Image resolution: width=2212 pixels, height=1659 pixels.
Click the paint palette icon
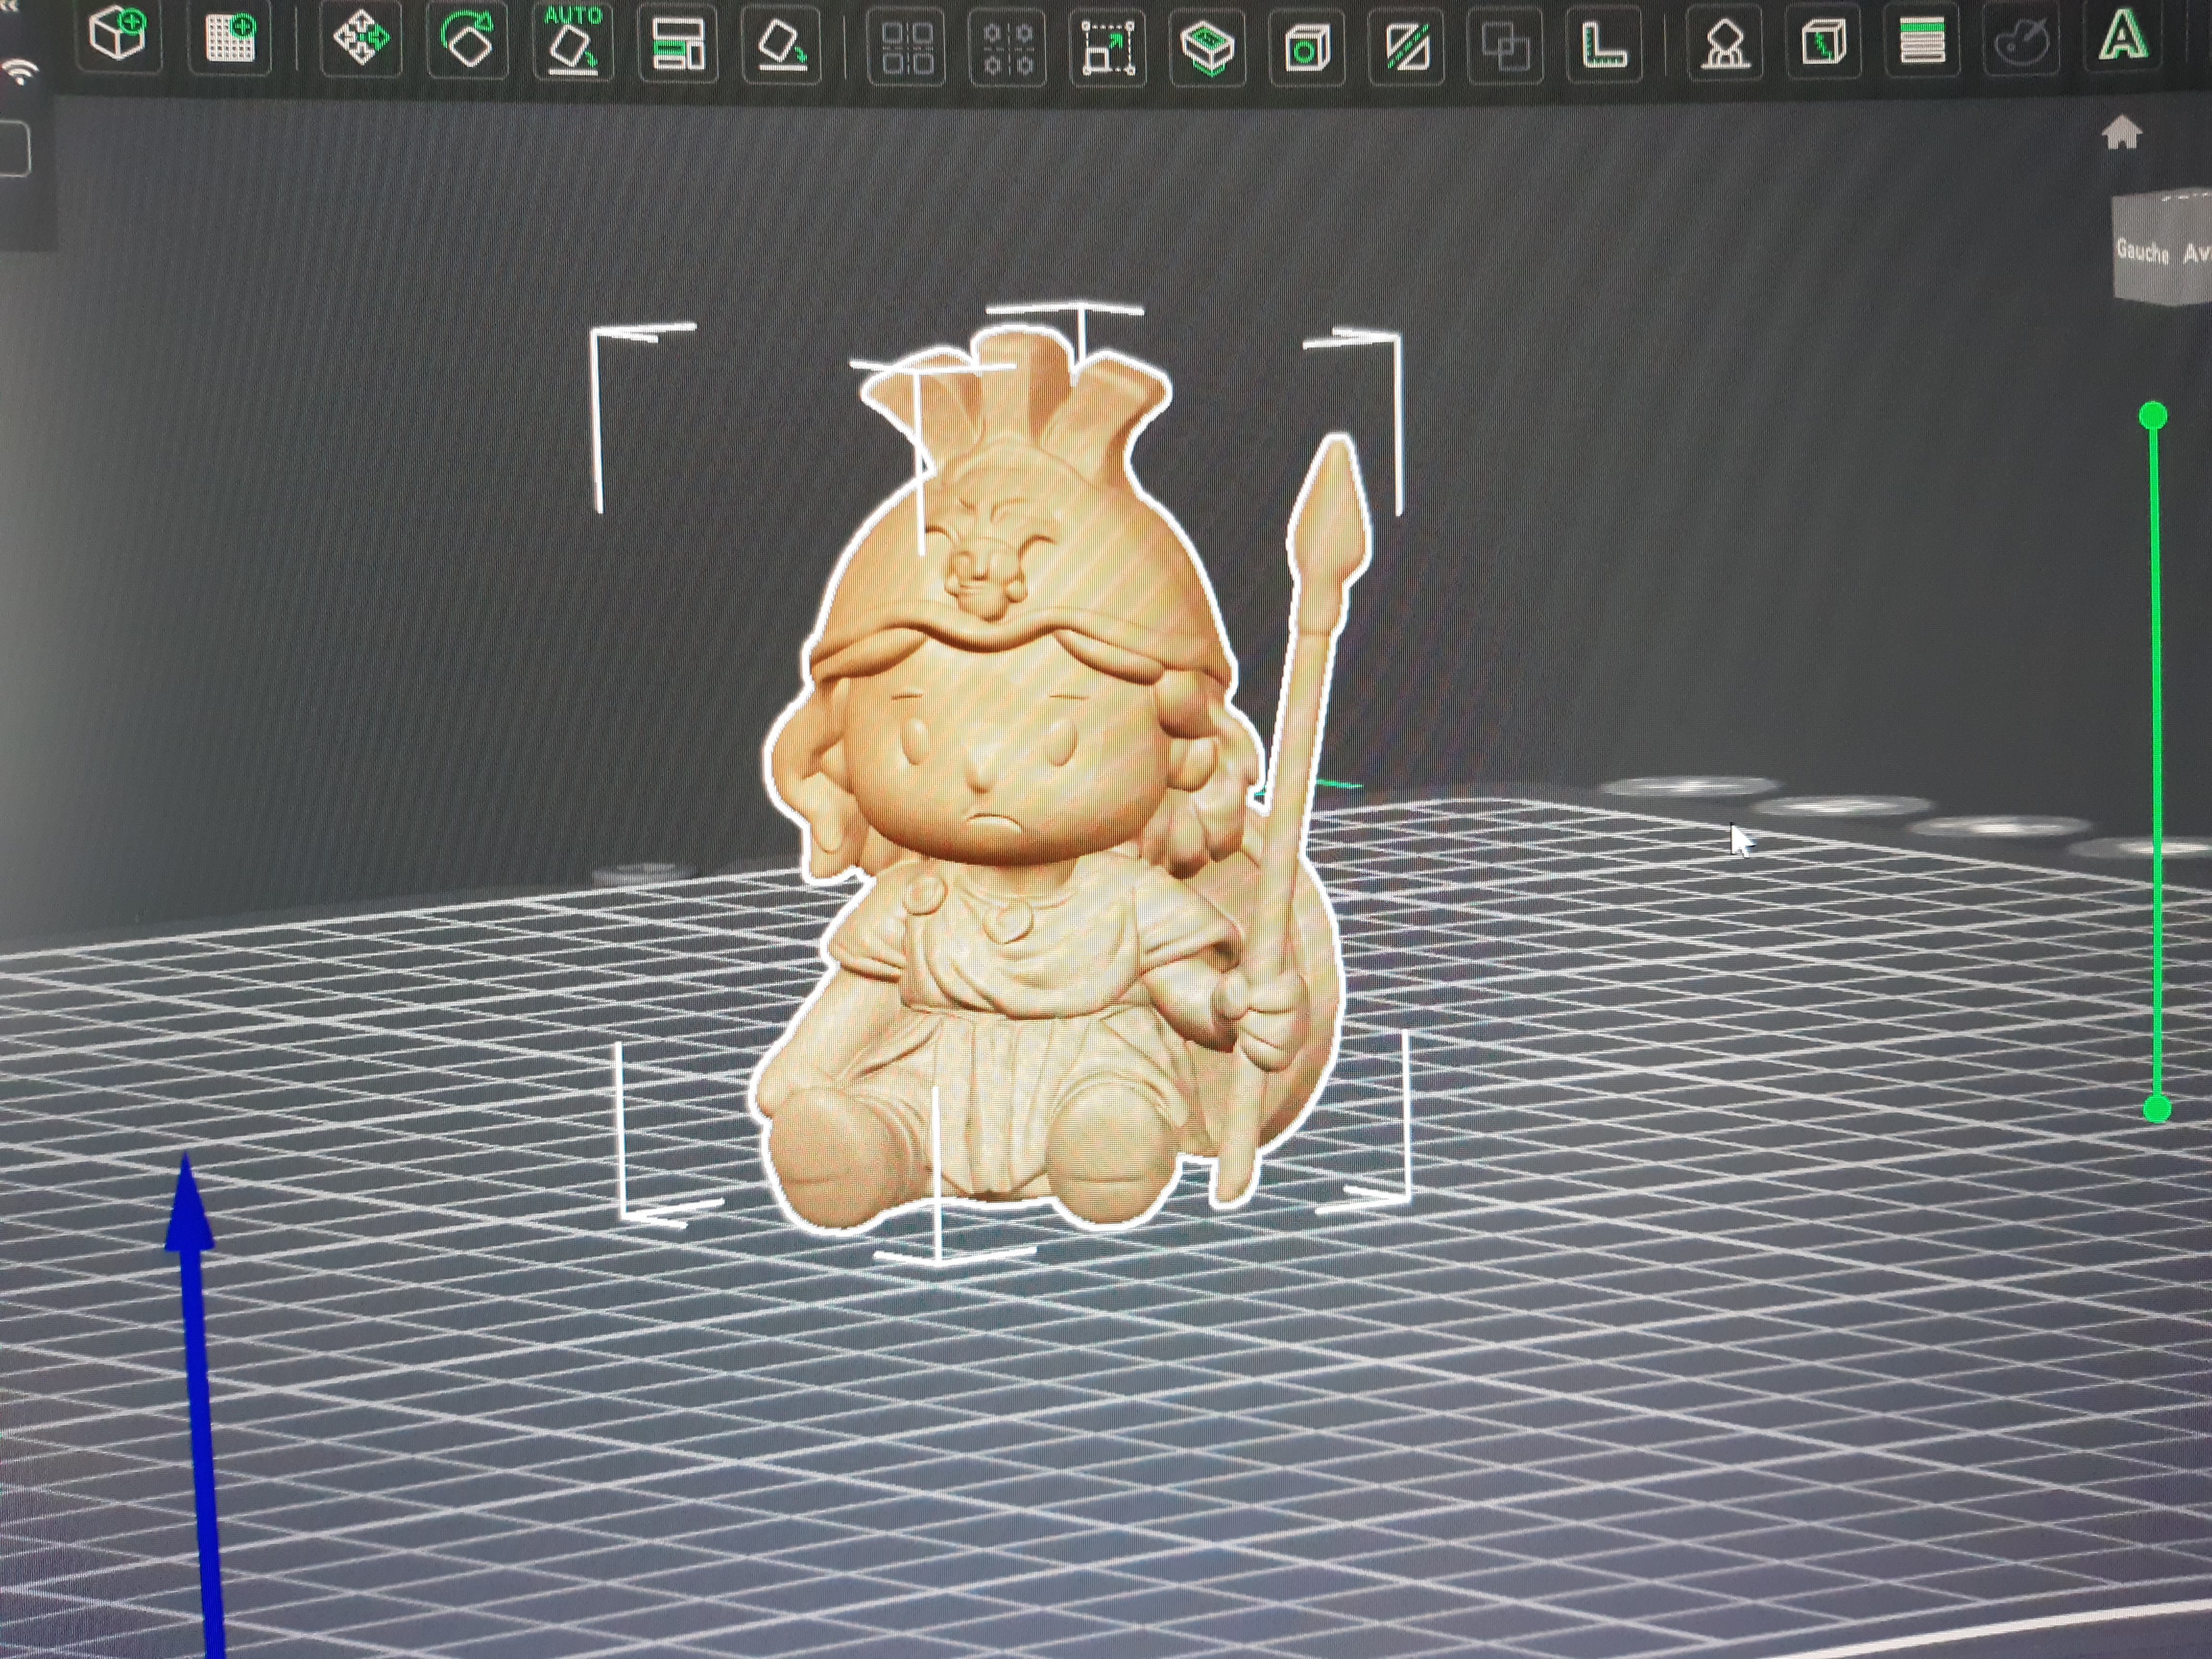(x=2021, y=39)
